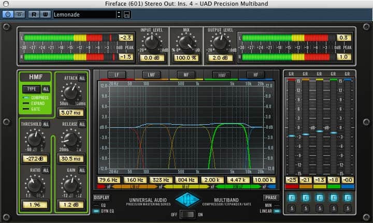Click the ALL button beside TYPE

46,89
